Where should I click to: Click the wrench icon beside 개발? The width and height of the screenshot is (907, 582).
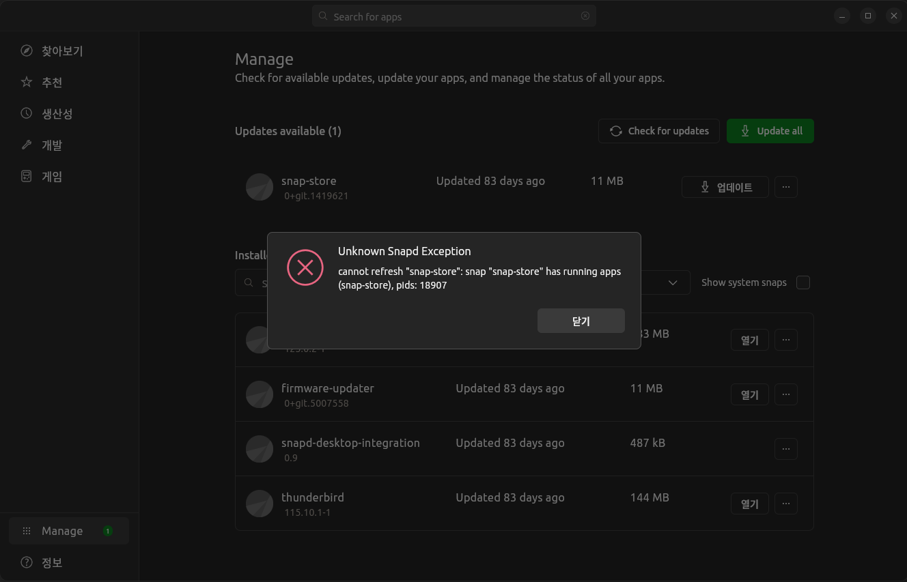(27, 145)
